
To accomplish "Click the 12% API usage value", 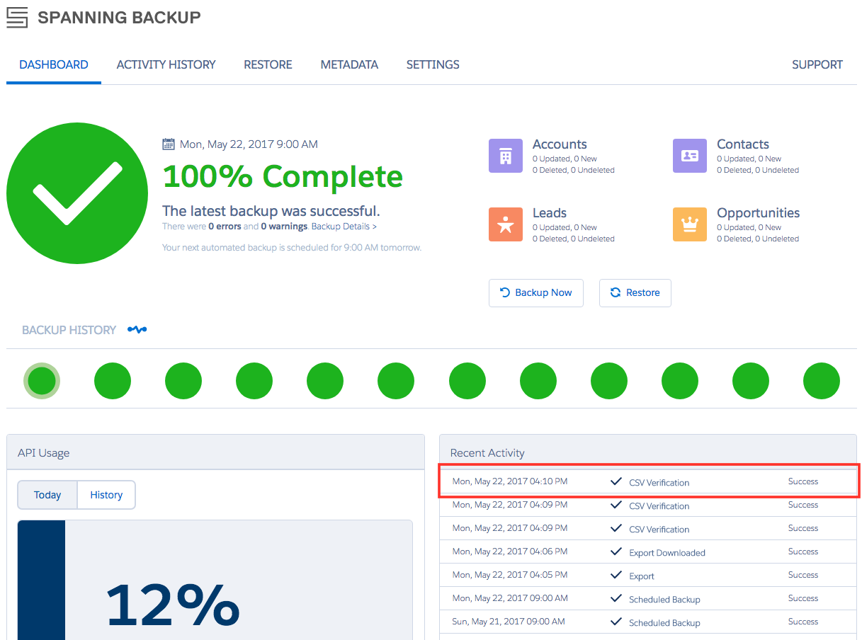I will point(173,605).
